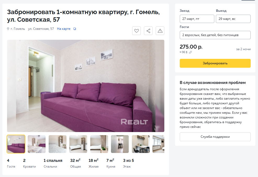
Task: Open the Выезд date field 29 март
Action: coord(233,19)
